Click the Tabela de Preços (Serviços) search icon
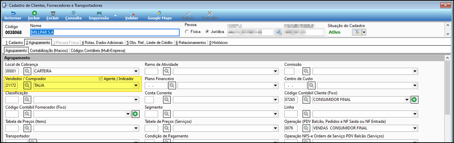Image resolution: width=454 pixels, height=143 pixels. [167, 128]
